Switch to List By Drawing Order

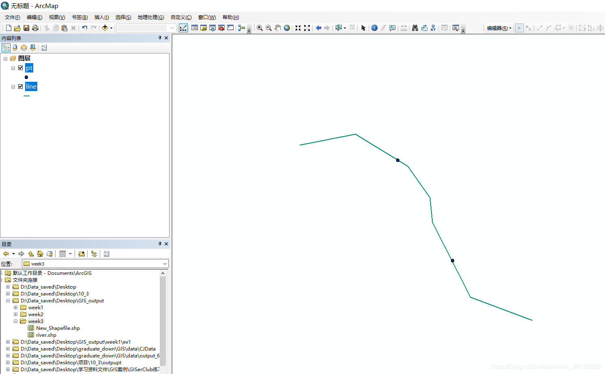[6, 48]
